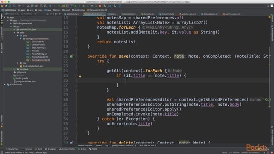Open NoteActivity.kt in project tree
Viewport: 274px width, 154px height.
pos(39,54)
